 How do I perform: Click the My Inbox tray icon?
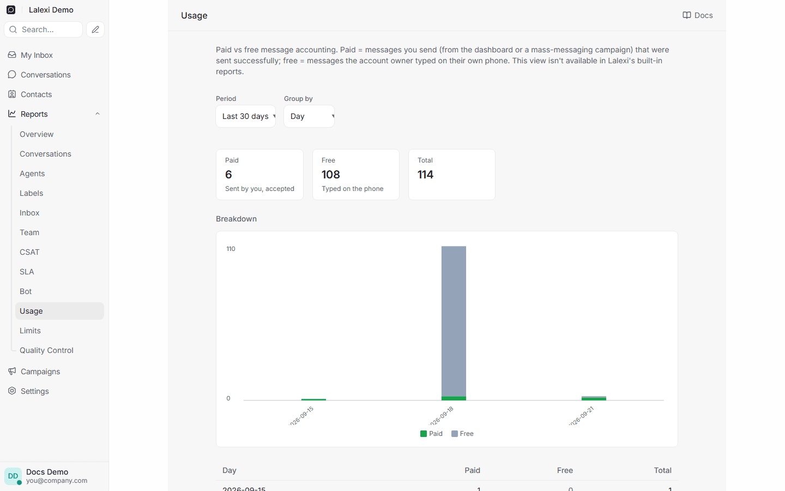(x=12, y=55)
